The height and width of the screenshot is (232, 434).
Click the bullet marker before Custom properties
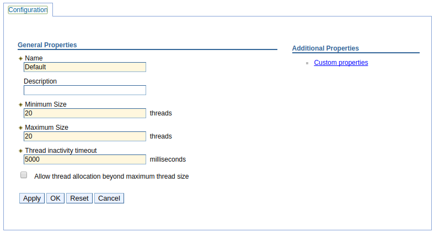(x=307, y=63)
